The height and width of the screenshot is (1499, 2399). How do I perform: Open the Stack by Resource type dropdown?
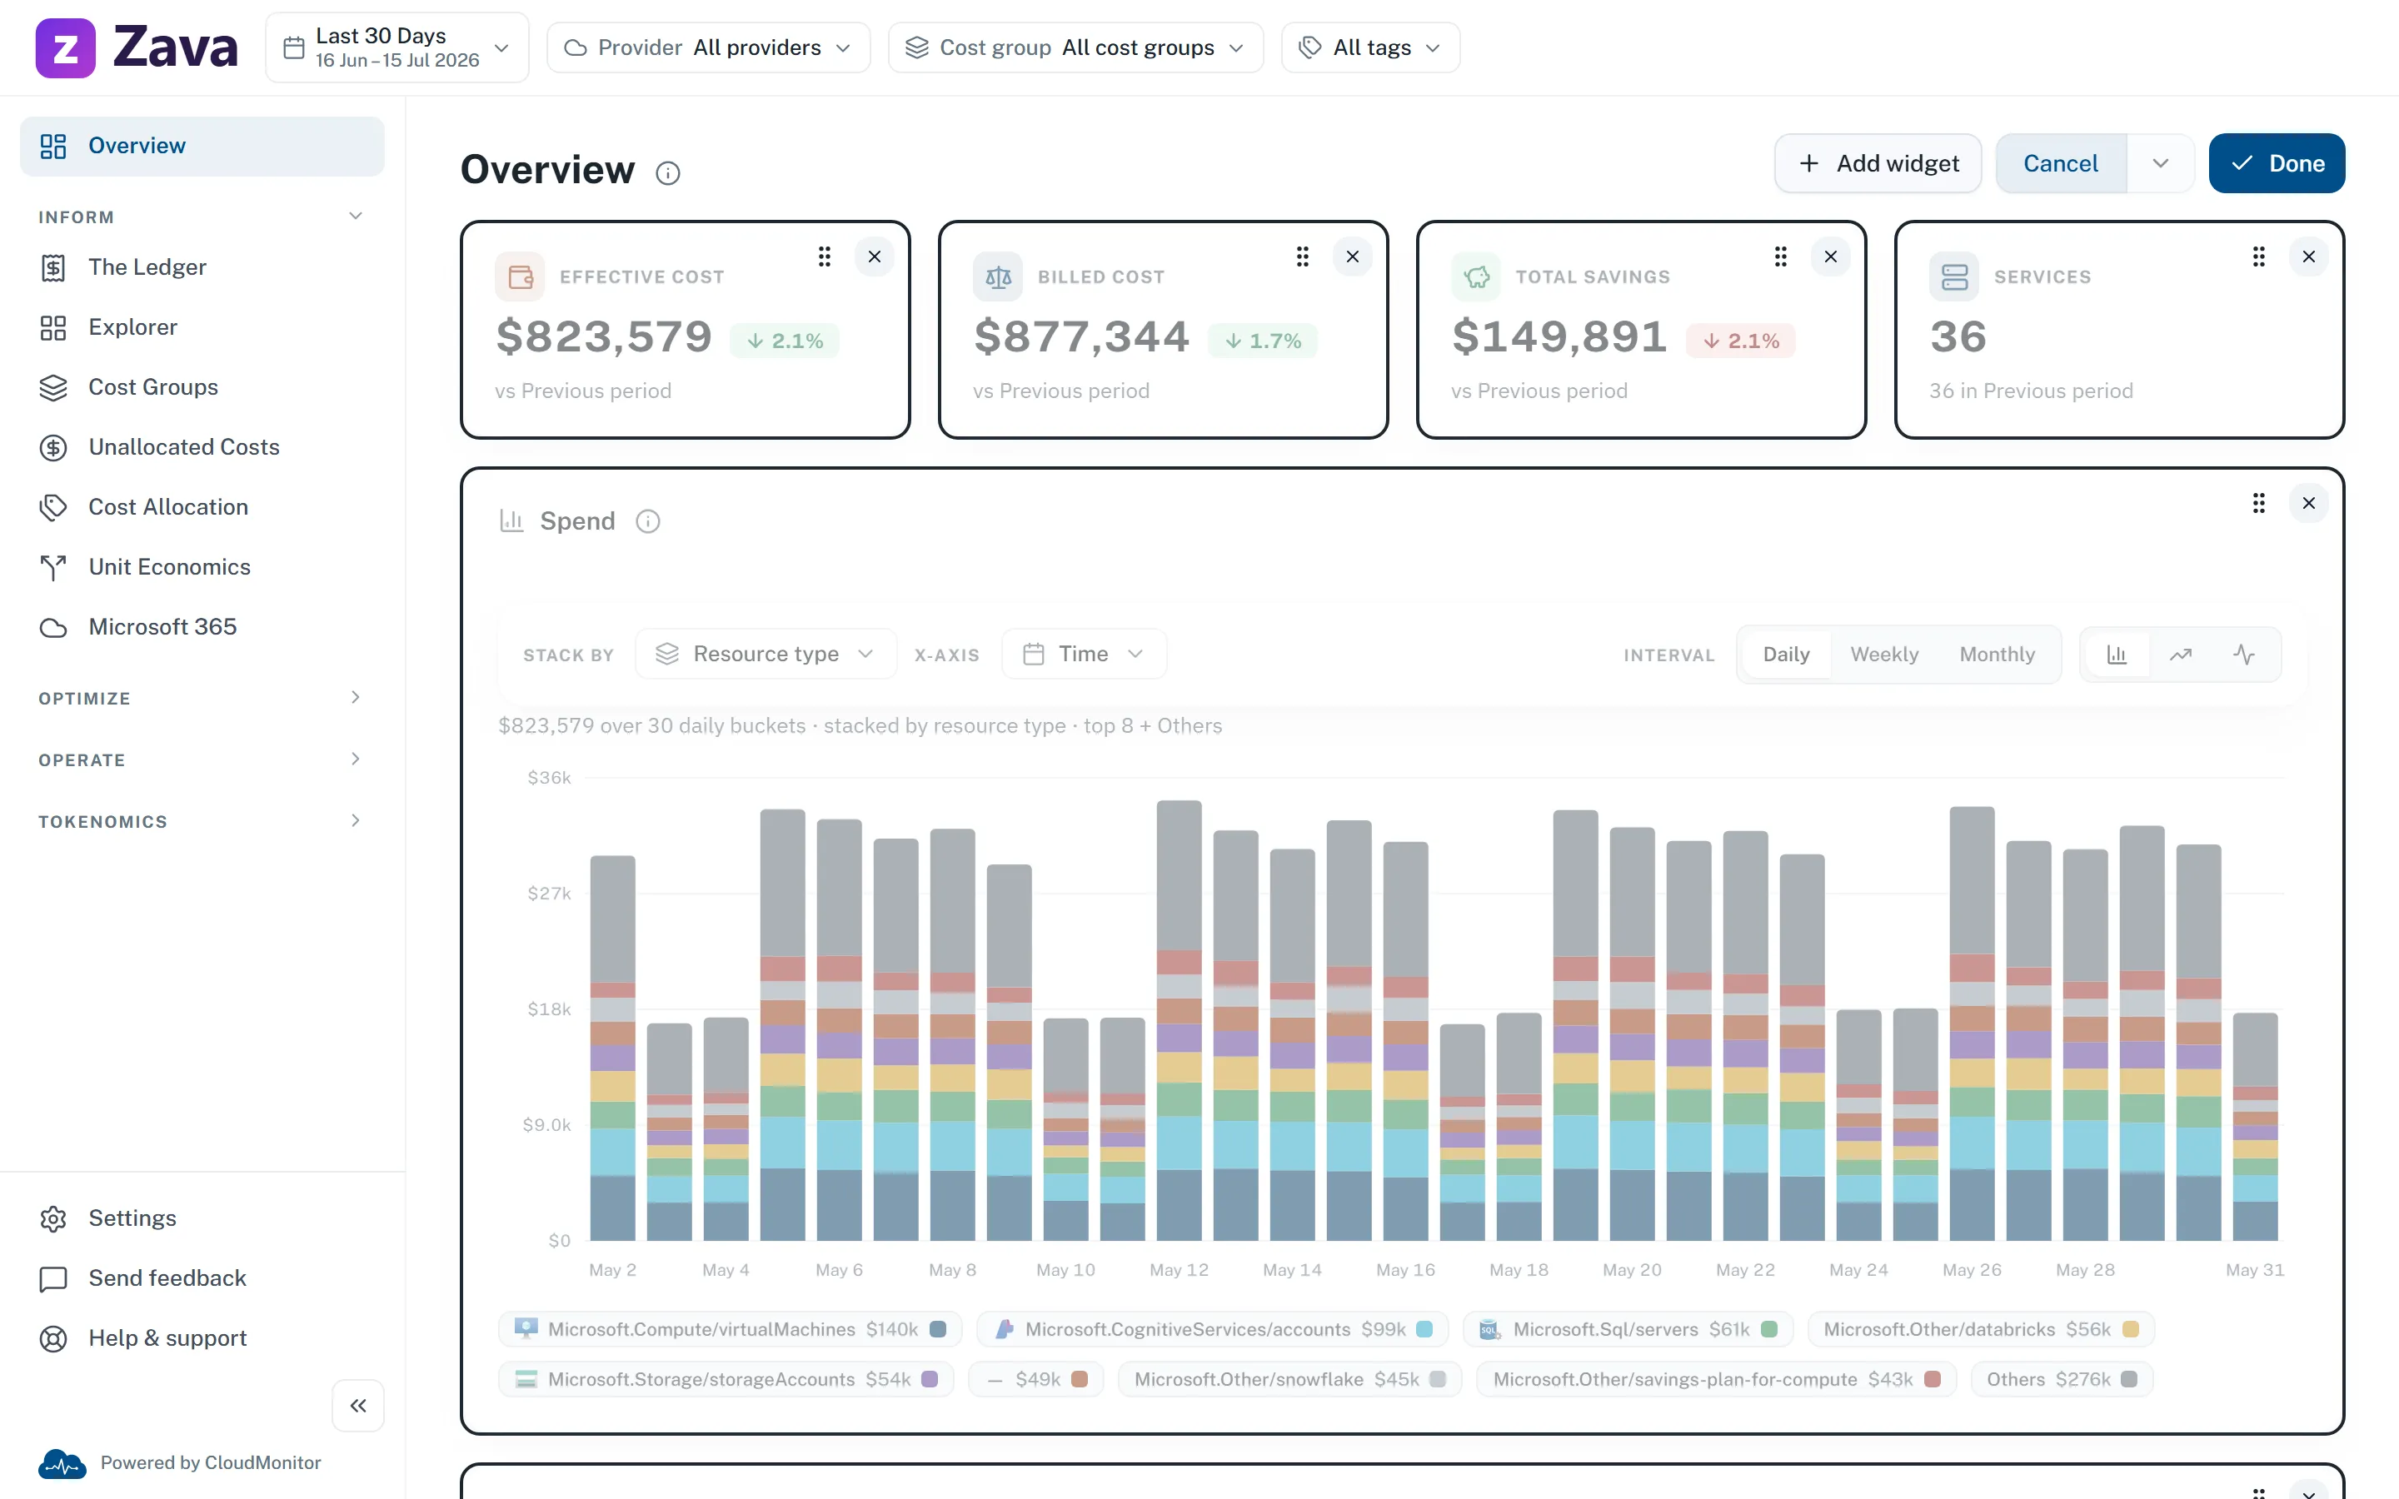[766, 655]
